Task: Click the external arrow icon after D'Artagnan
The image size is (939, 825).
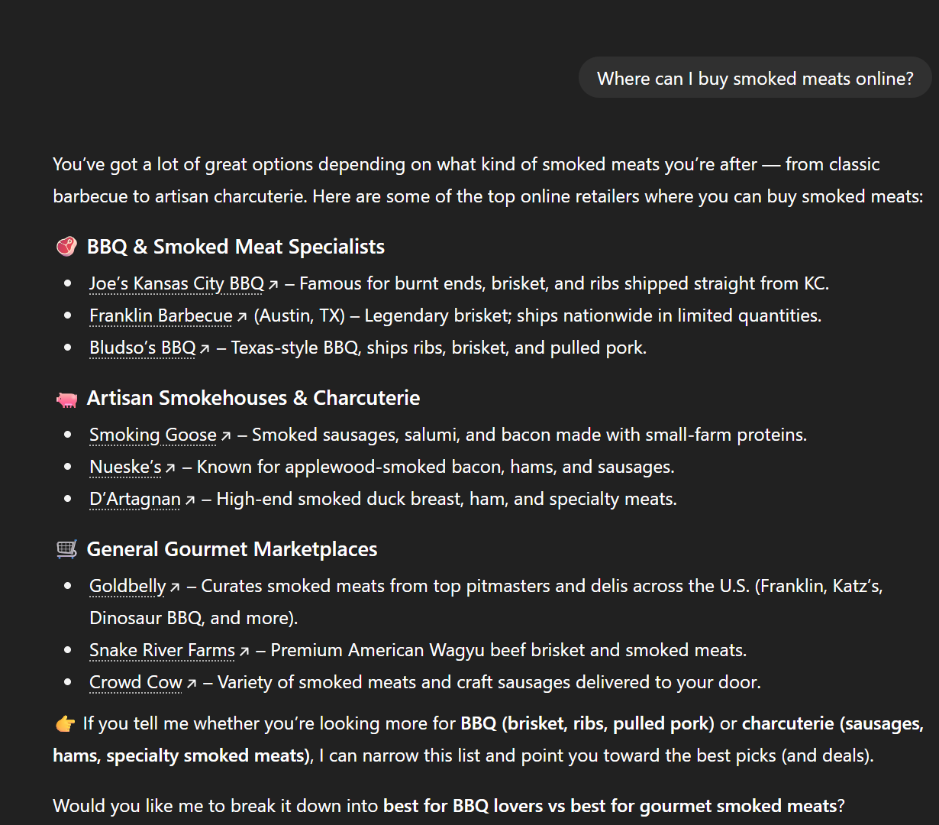Action: click(x=190, y=500)
